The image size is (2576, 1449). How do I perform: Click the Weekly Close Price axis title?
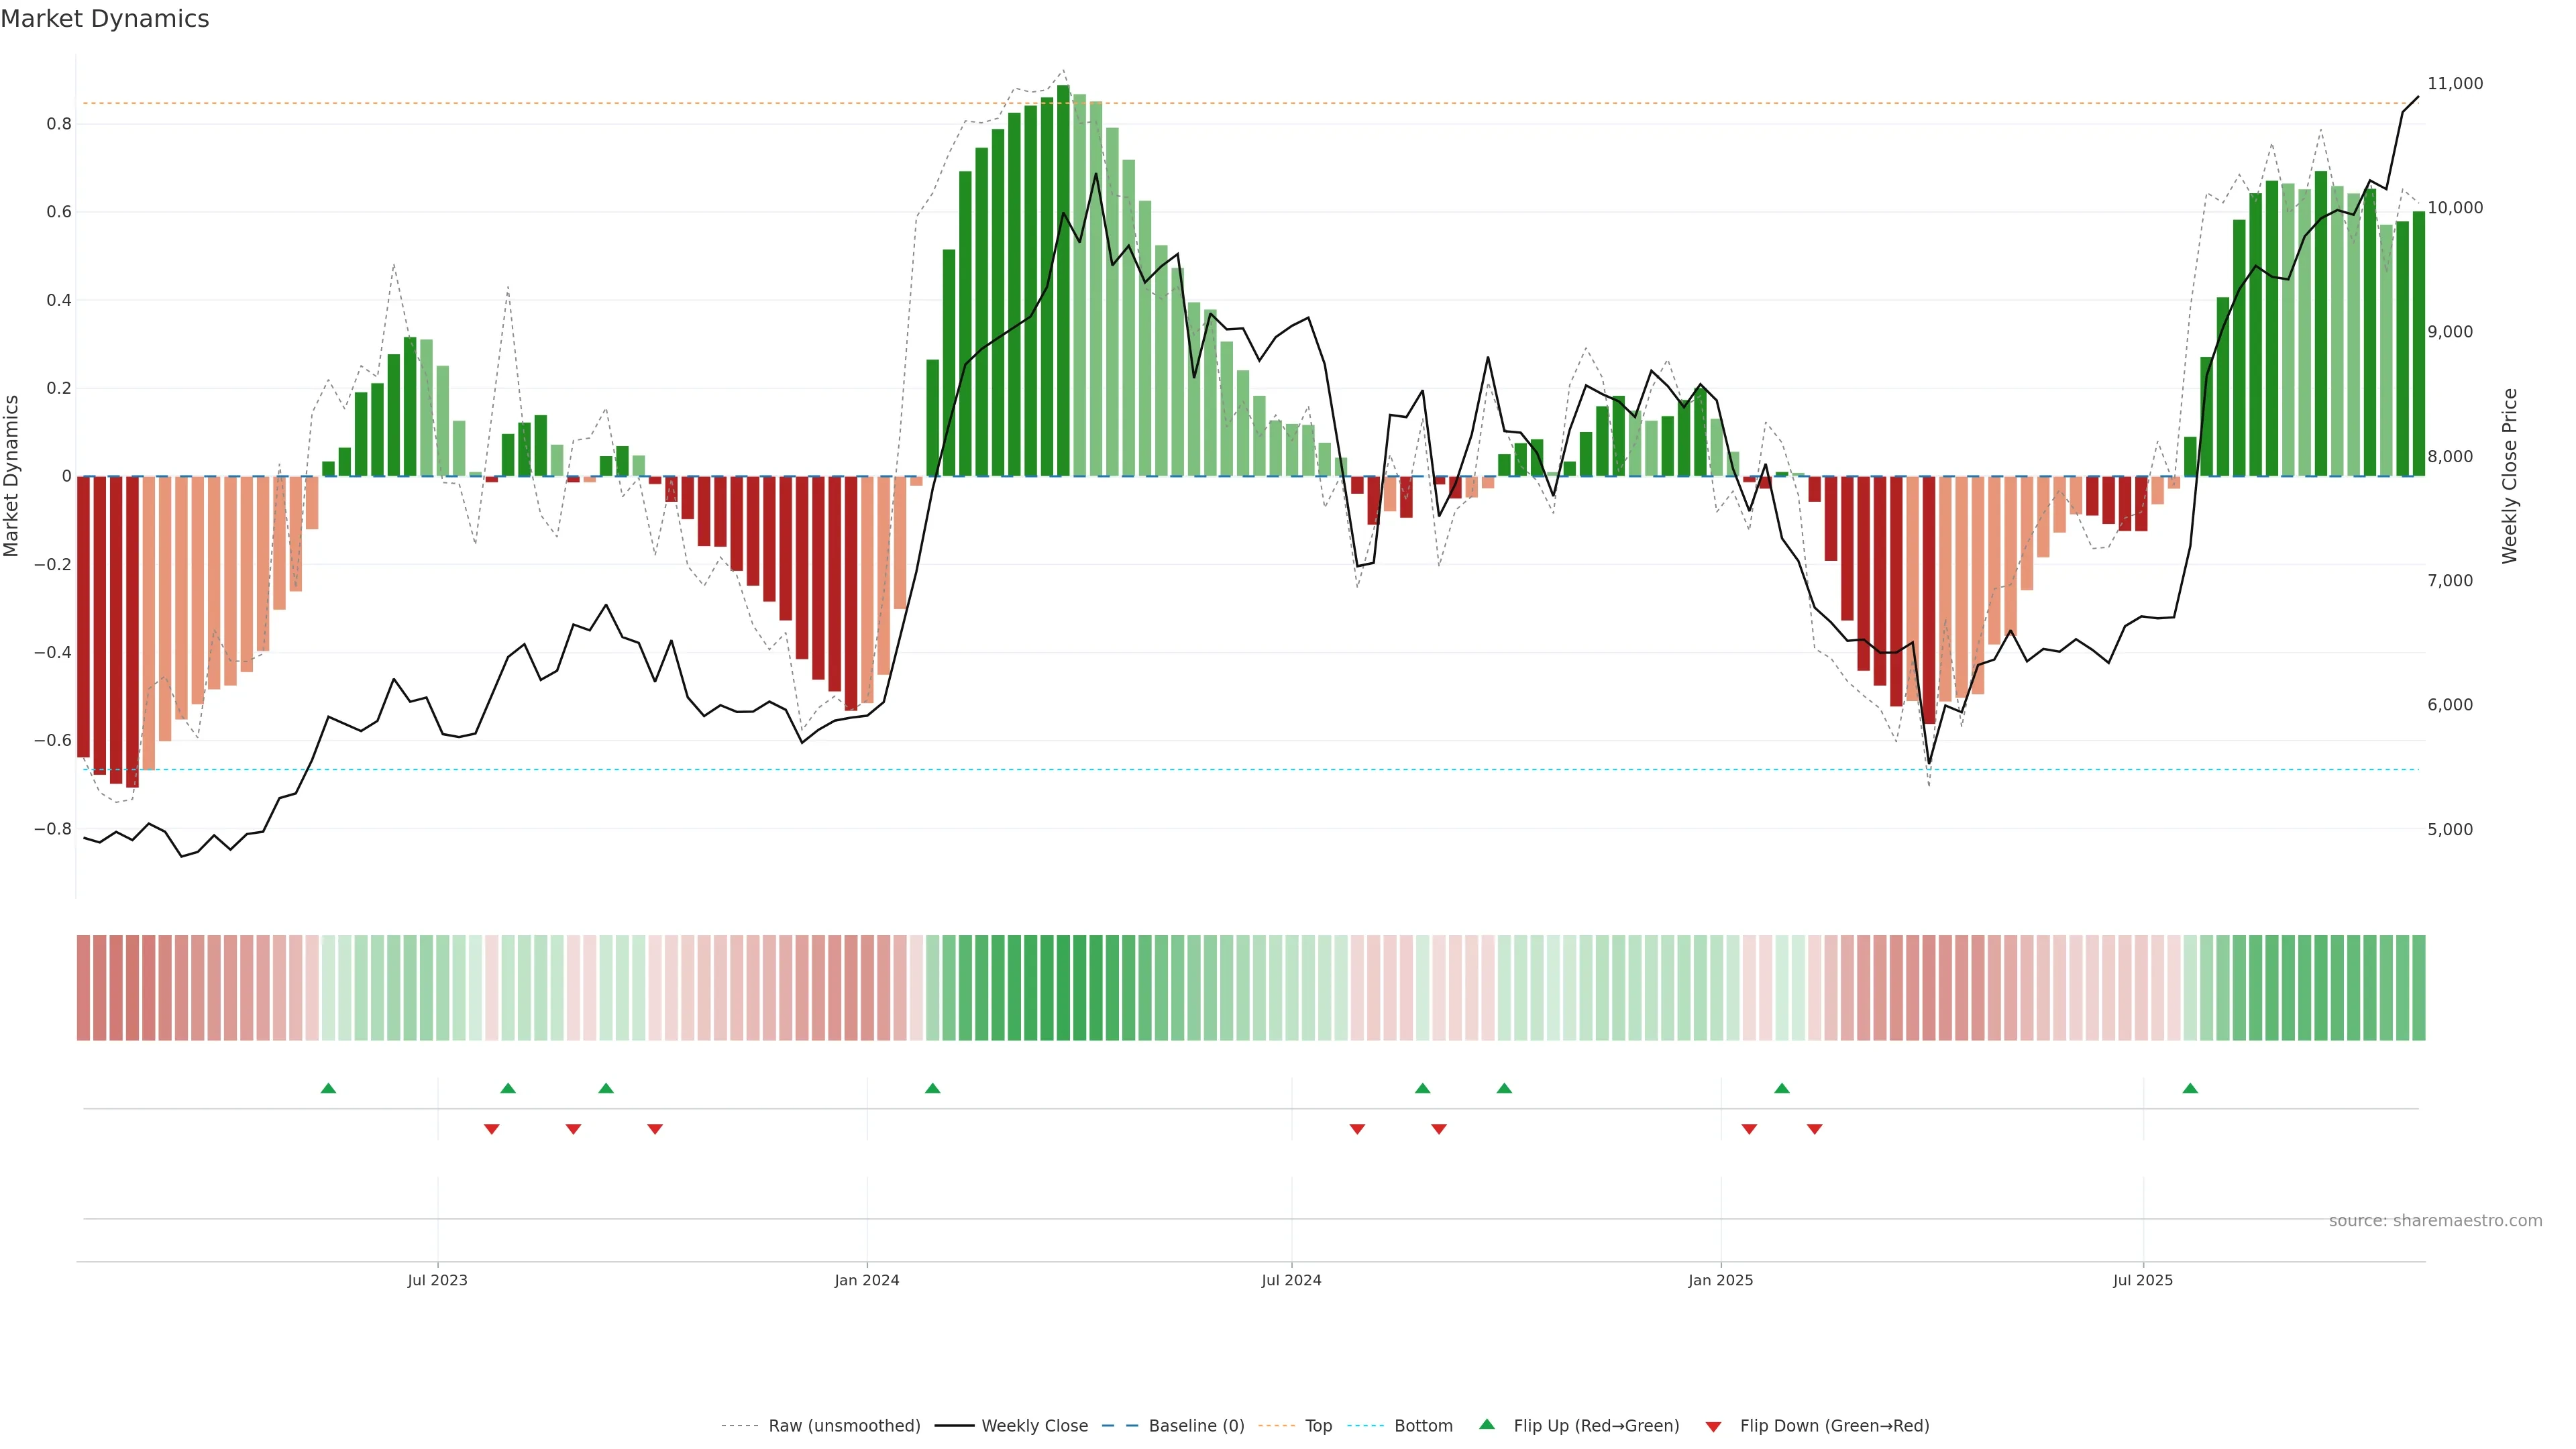(x=2509, y=476)
